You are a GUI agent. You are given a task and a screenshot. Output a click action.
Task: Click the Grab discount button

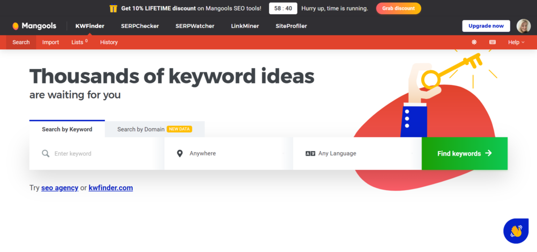[x=399, y=8]
